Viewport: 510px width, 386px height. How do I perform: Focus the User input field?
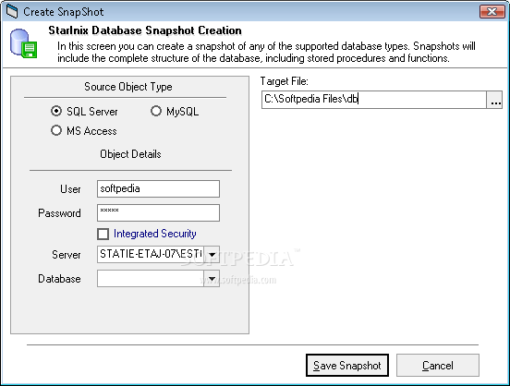click(158, 188)
